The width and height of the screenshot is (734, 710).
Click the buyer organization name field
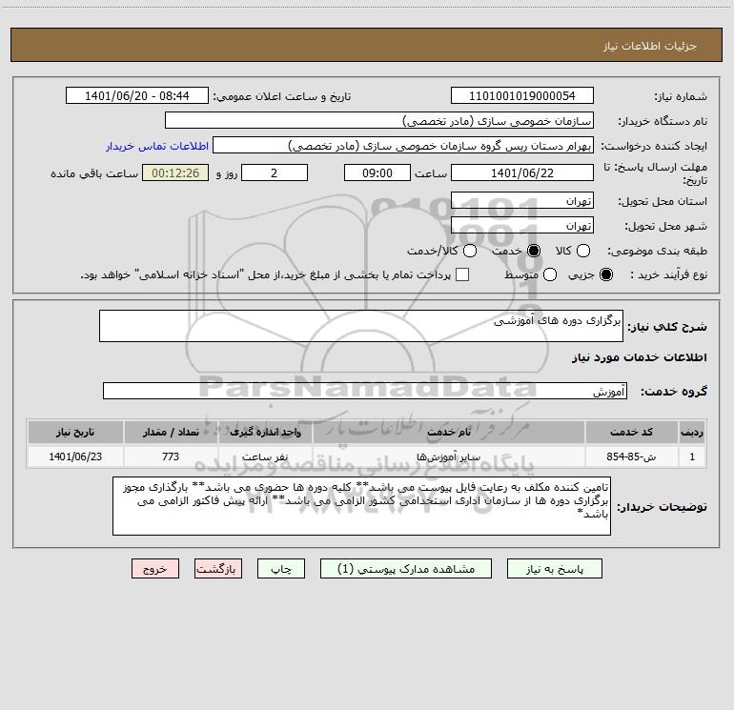[379, 120]
